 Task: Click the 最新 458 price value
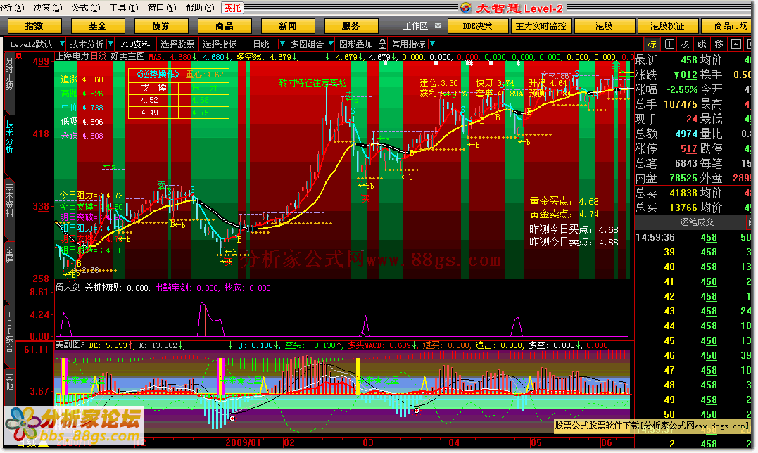pyautogui.click(x=689, y=60)
